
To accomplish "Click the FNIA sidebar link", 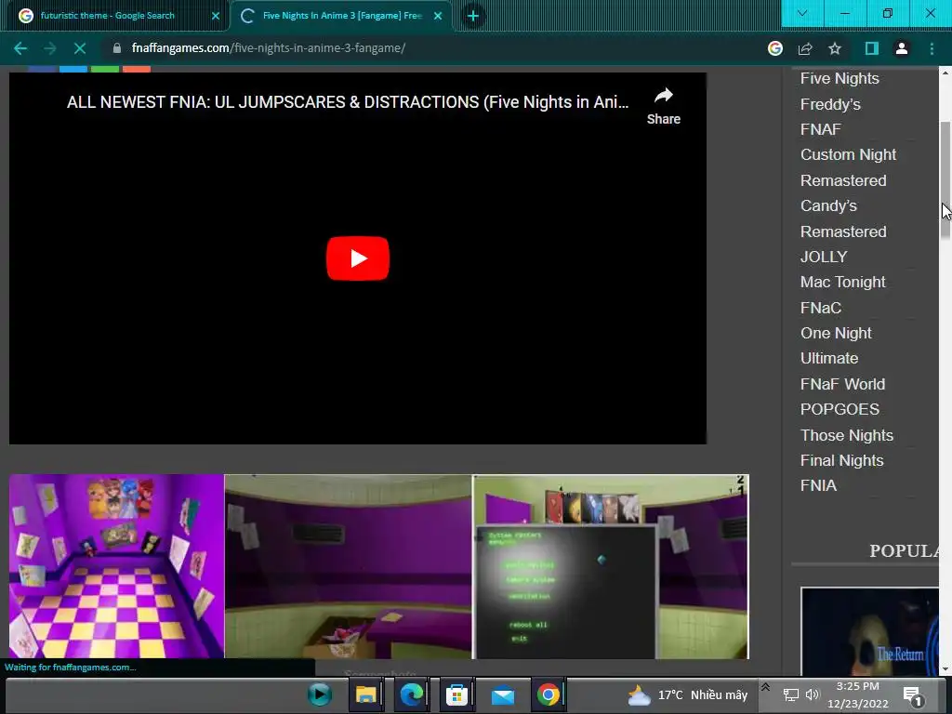I will click(818, 485).
